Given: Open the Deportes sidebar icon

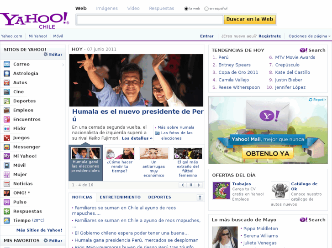Looking at the screenshot, I should coord(7,101).
